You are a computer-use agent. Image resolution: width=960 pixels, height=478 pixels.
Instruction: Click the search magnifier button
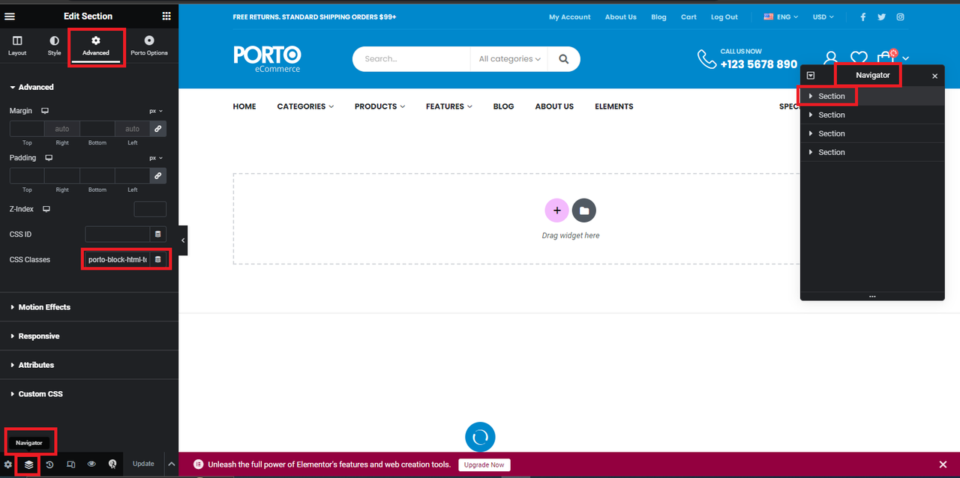tap(564, 59)
